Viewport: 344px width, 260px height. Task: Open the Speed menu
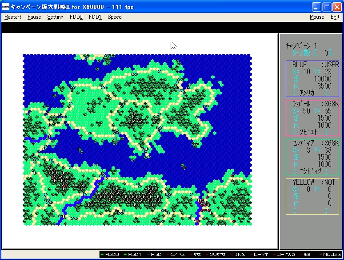[115, 17]
